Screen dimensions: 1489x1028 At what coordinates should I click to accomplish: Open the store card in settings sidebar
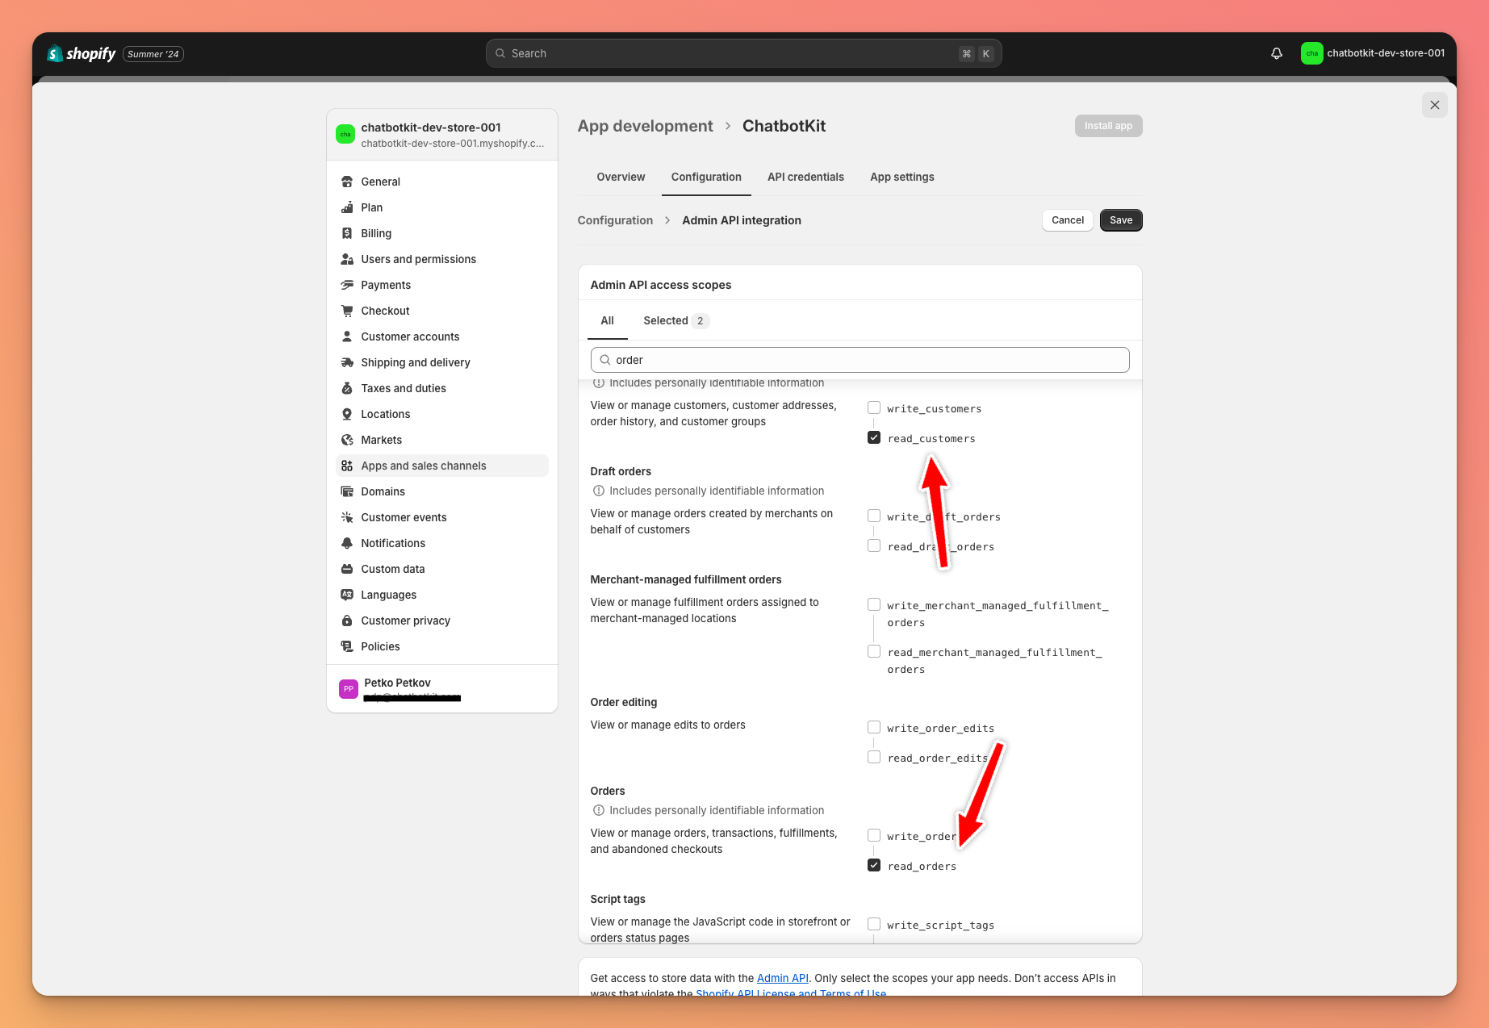[x=442, y=135]
